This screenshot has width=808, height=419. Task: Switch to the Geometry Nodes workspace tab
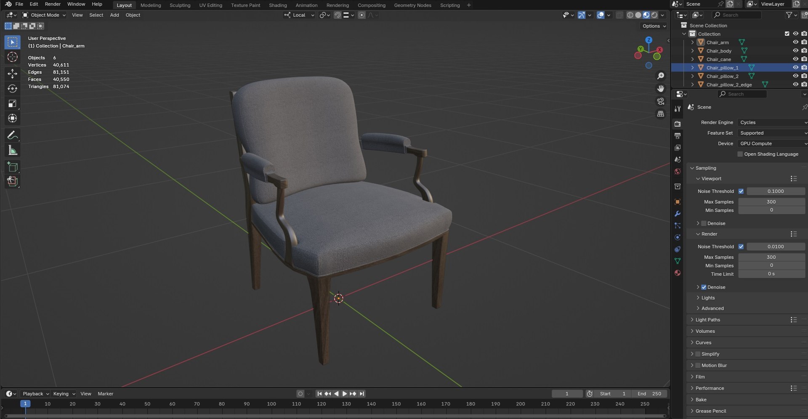tap(412, 5)
